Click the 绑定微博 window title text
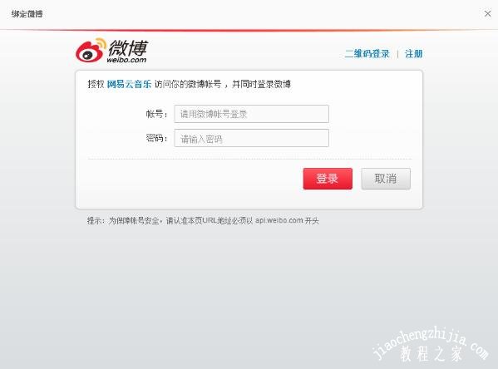 pyautogui.click(x=27, y=14)
